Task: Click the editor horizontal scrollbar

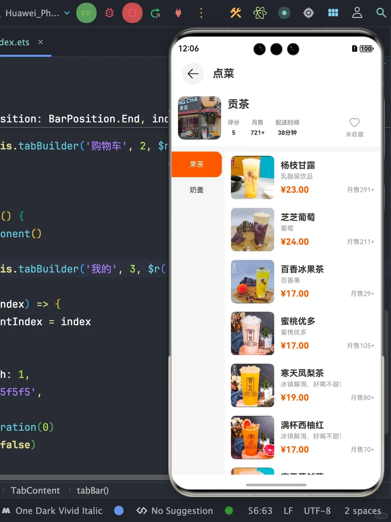Action: tap(84, 477)
